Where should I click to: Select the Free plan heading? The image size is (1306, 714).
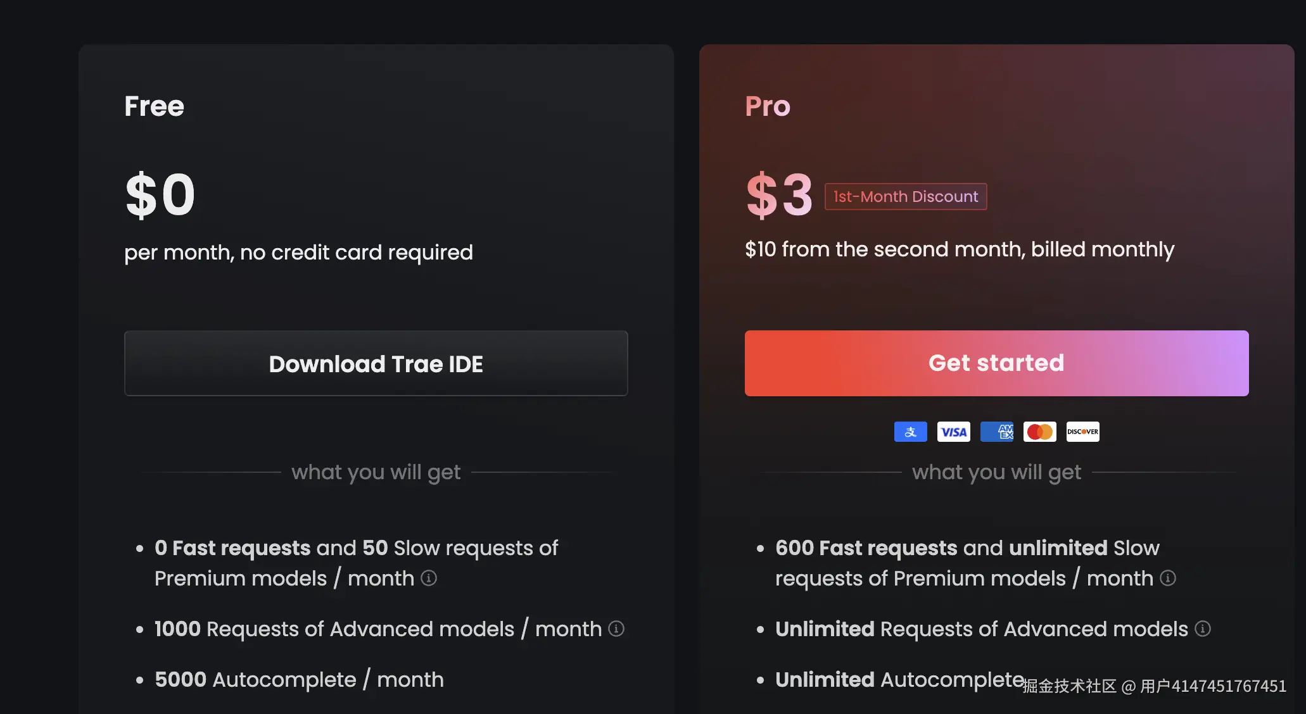tap(154, 106)
